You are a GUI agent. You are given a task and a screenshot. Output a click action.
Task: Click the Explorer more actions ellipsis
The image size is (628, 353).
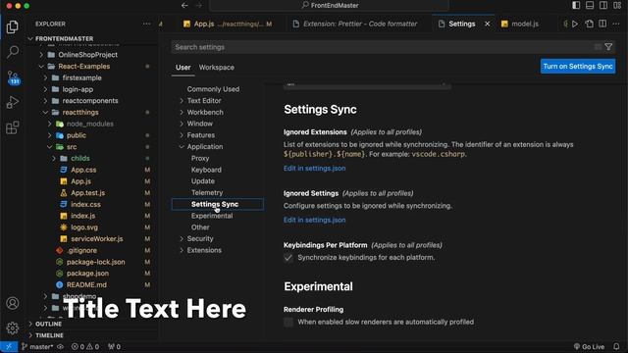(146, 24)
